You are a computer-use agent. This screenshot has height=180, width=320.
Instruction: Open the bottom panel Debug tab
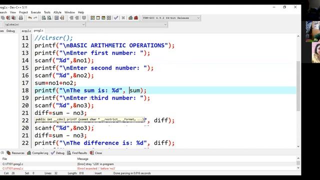coord(57,153)
